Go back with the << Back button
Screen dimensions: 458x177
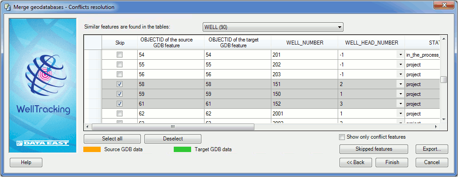pyautogui.click(x=356, y=162)
